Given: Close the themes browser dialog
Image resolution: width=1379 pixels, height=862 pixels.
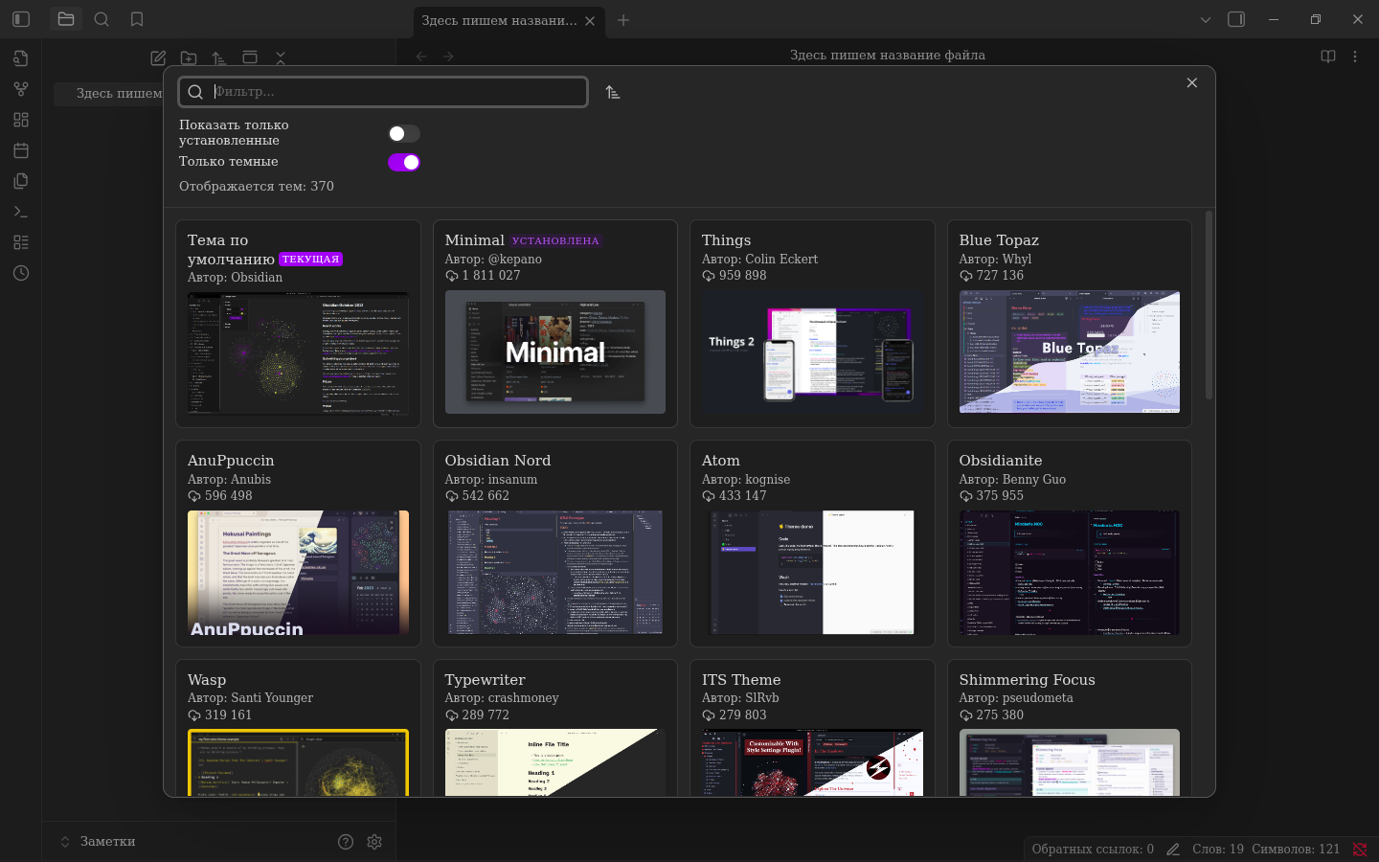Looking at the screenshot, I should [1192, 83].
